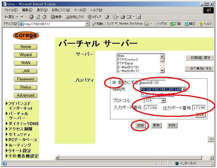Image resolution: width=217 pixels, height=168 pixels.
Task: Click the 入力ポート番号 input field
Action: pyautogui.click(x=151, y=108)
